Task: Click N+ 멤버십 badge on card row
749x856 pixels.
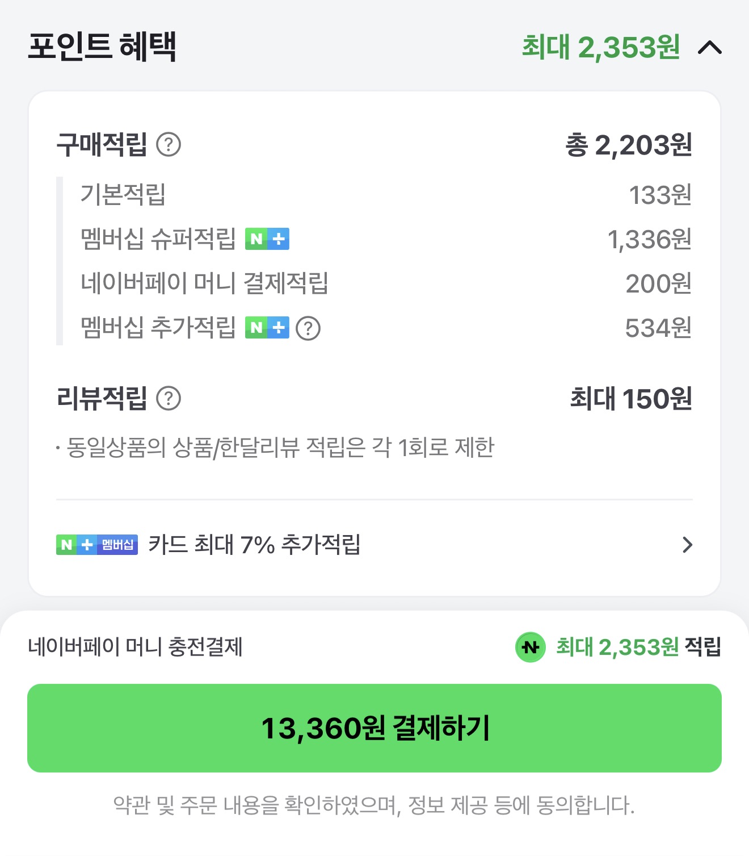Action: (x=97, y=545)
